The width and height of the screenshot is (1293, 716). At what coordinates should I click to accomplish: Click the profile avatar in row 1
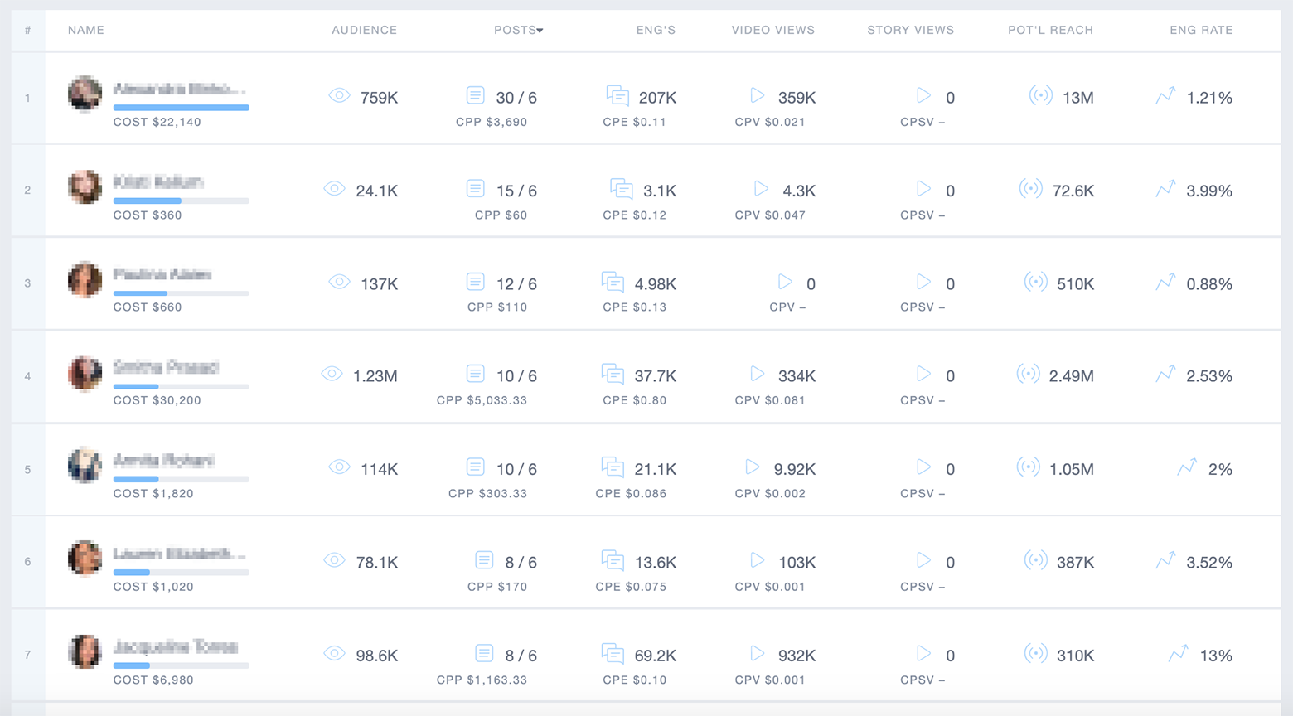(85, 94)
